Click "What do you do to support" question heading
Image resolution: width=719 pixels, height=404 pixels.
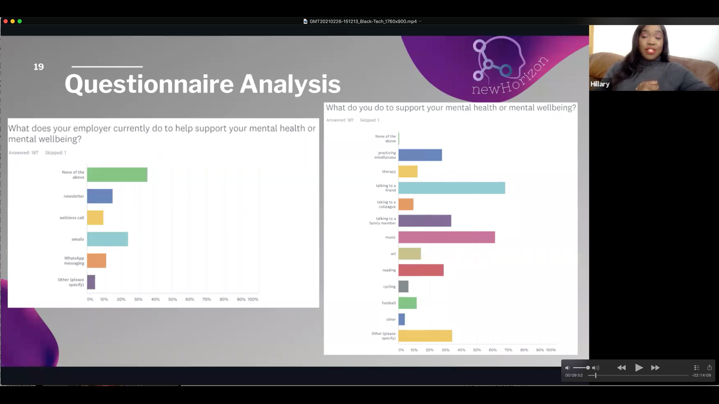tap(451, 108)
